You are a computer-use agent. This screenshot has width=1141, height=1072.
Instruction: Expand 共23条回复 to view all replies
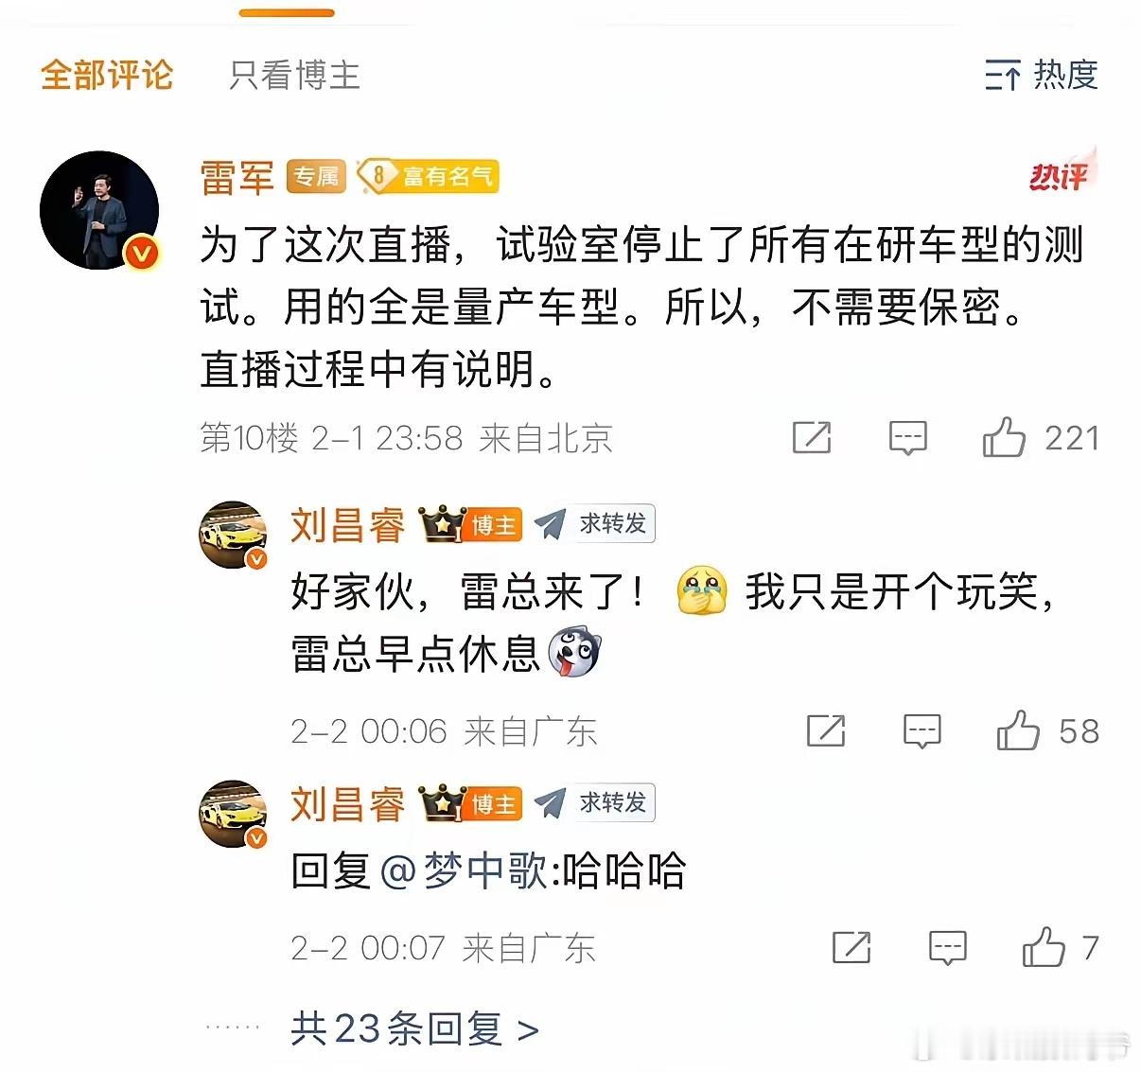click(414, 1028)
